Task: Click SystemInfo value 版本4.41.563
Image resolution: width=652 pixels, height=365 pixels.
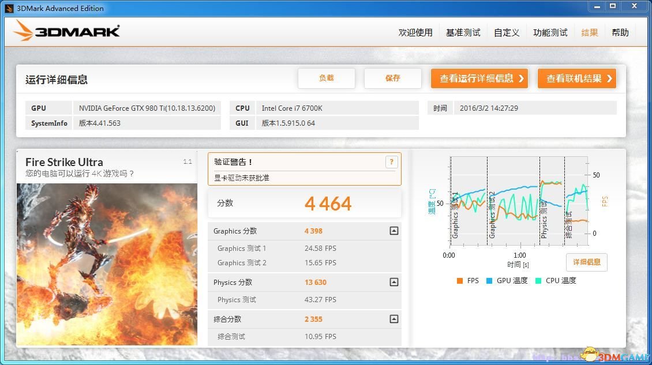Action: tap(147, 123)
